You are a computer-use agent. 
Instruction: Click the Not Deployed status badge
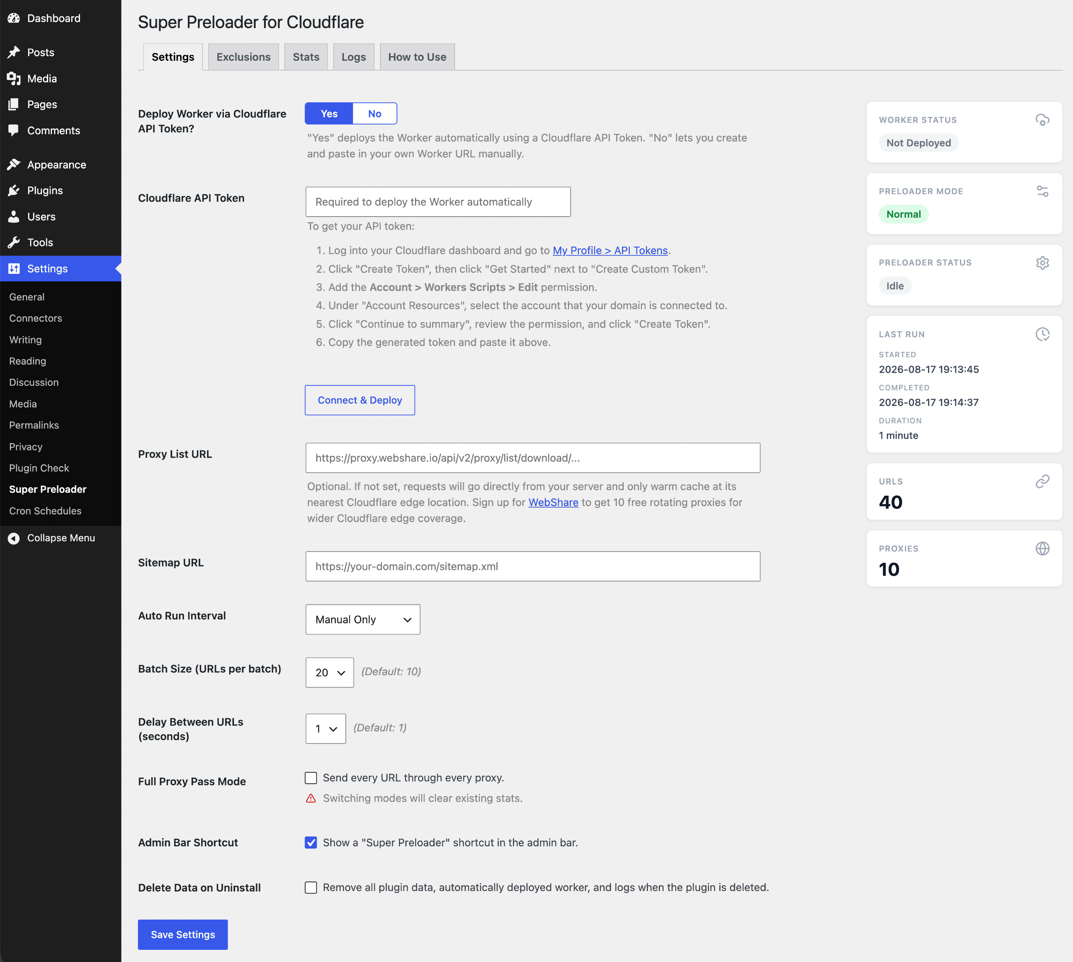(x=918, y=143)
